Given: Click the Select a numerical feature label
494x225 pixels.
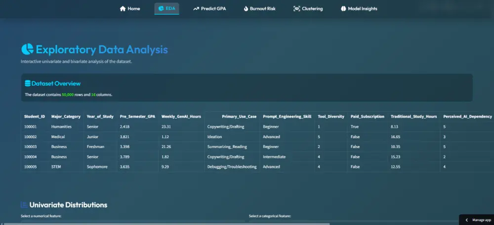Looking at the screenshot, I should [41, 216].
